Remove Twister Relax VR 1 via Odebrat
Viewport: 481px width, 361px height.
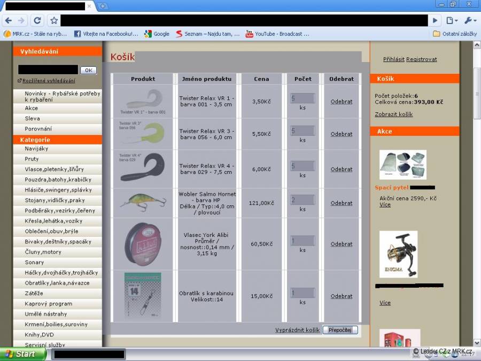[x=342, y=102]
